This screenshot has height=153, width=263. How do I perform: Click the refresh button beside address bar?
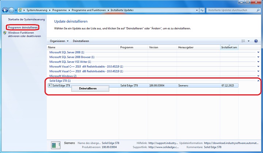click(x=202, y=10)
